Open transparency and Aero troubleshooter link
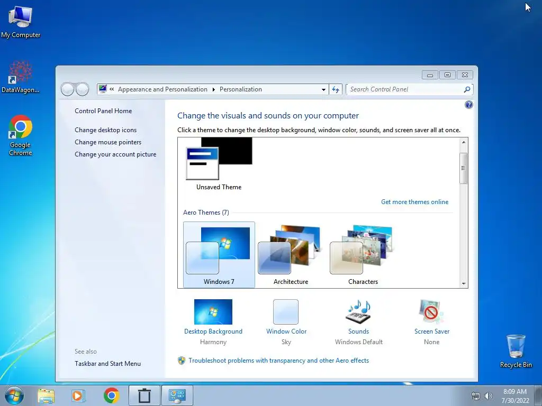Image resolution: width=542 pixels, height=406 pixels. coord(278,361)
